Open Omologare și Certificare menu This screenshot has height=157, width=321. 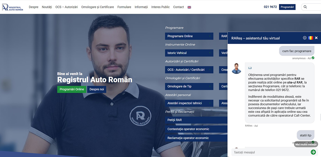pyautogui.click(x=98, y=7)
